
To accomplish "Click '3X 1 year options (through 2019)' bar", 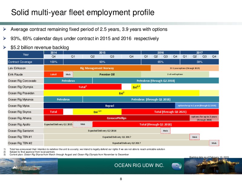I will click(x=185, y=68).
